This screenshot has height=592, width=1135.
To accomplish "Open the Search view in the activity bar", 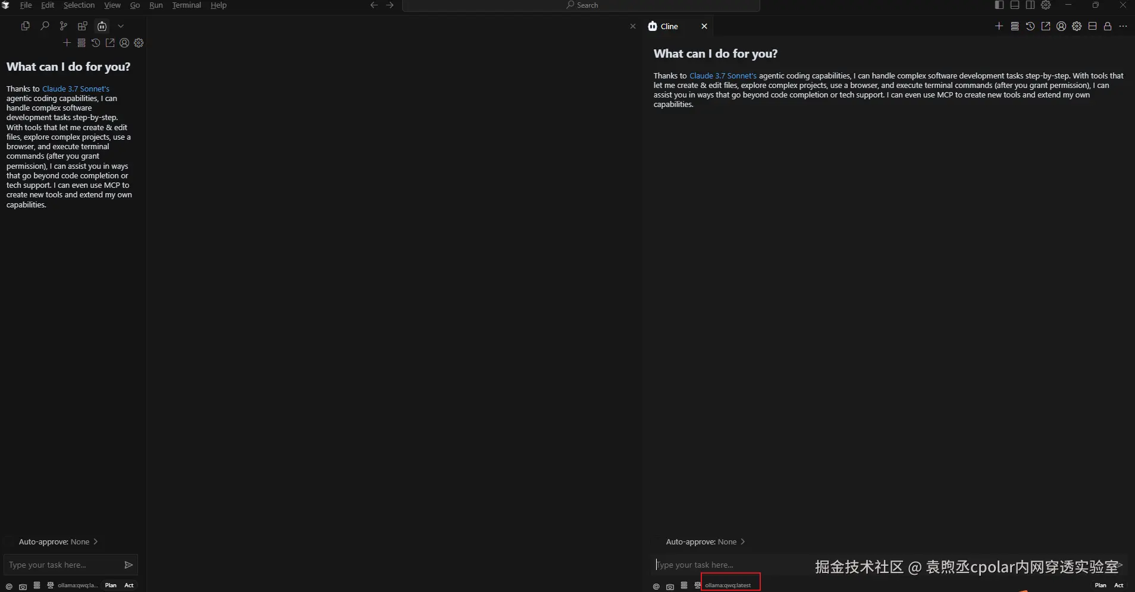I will coord(45,26).
